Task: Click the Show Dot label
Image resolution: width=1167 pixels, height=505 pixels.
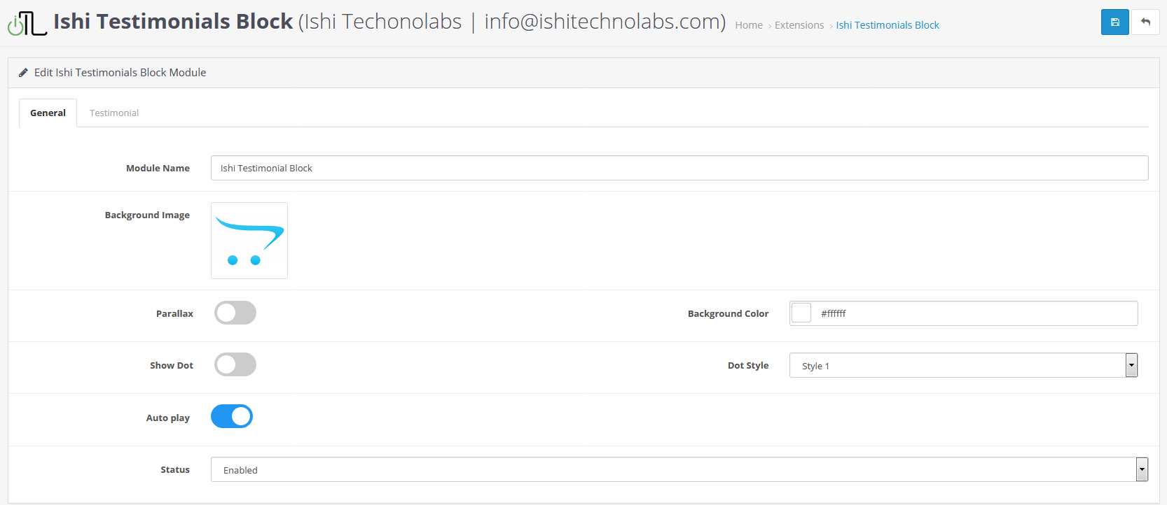Action: [172, 365]
